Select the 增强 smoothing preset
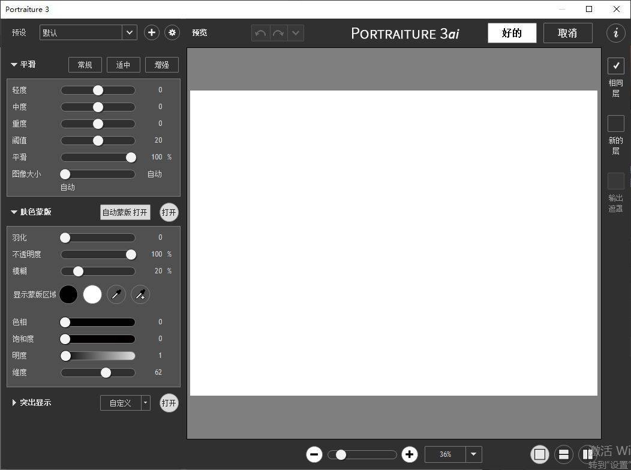 point(161,65)
